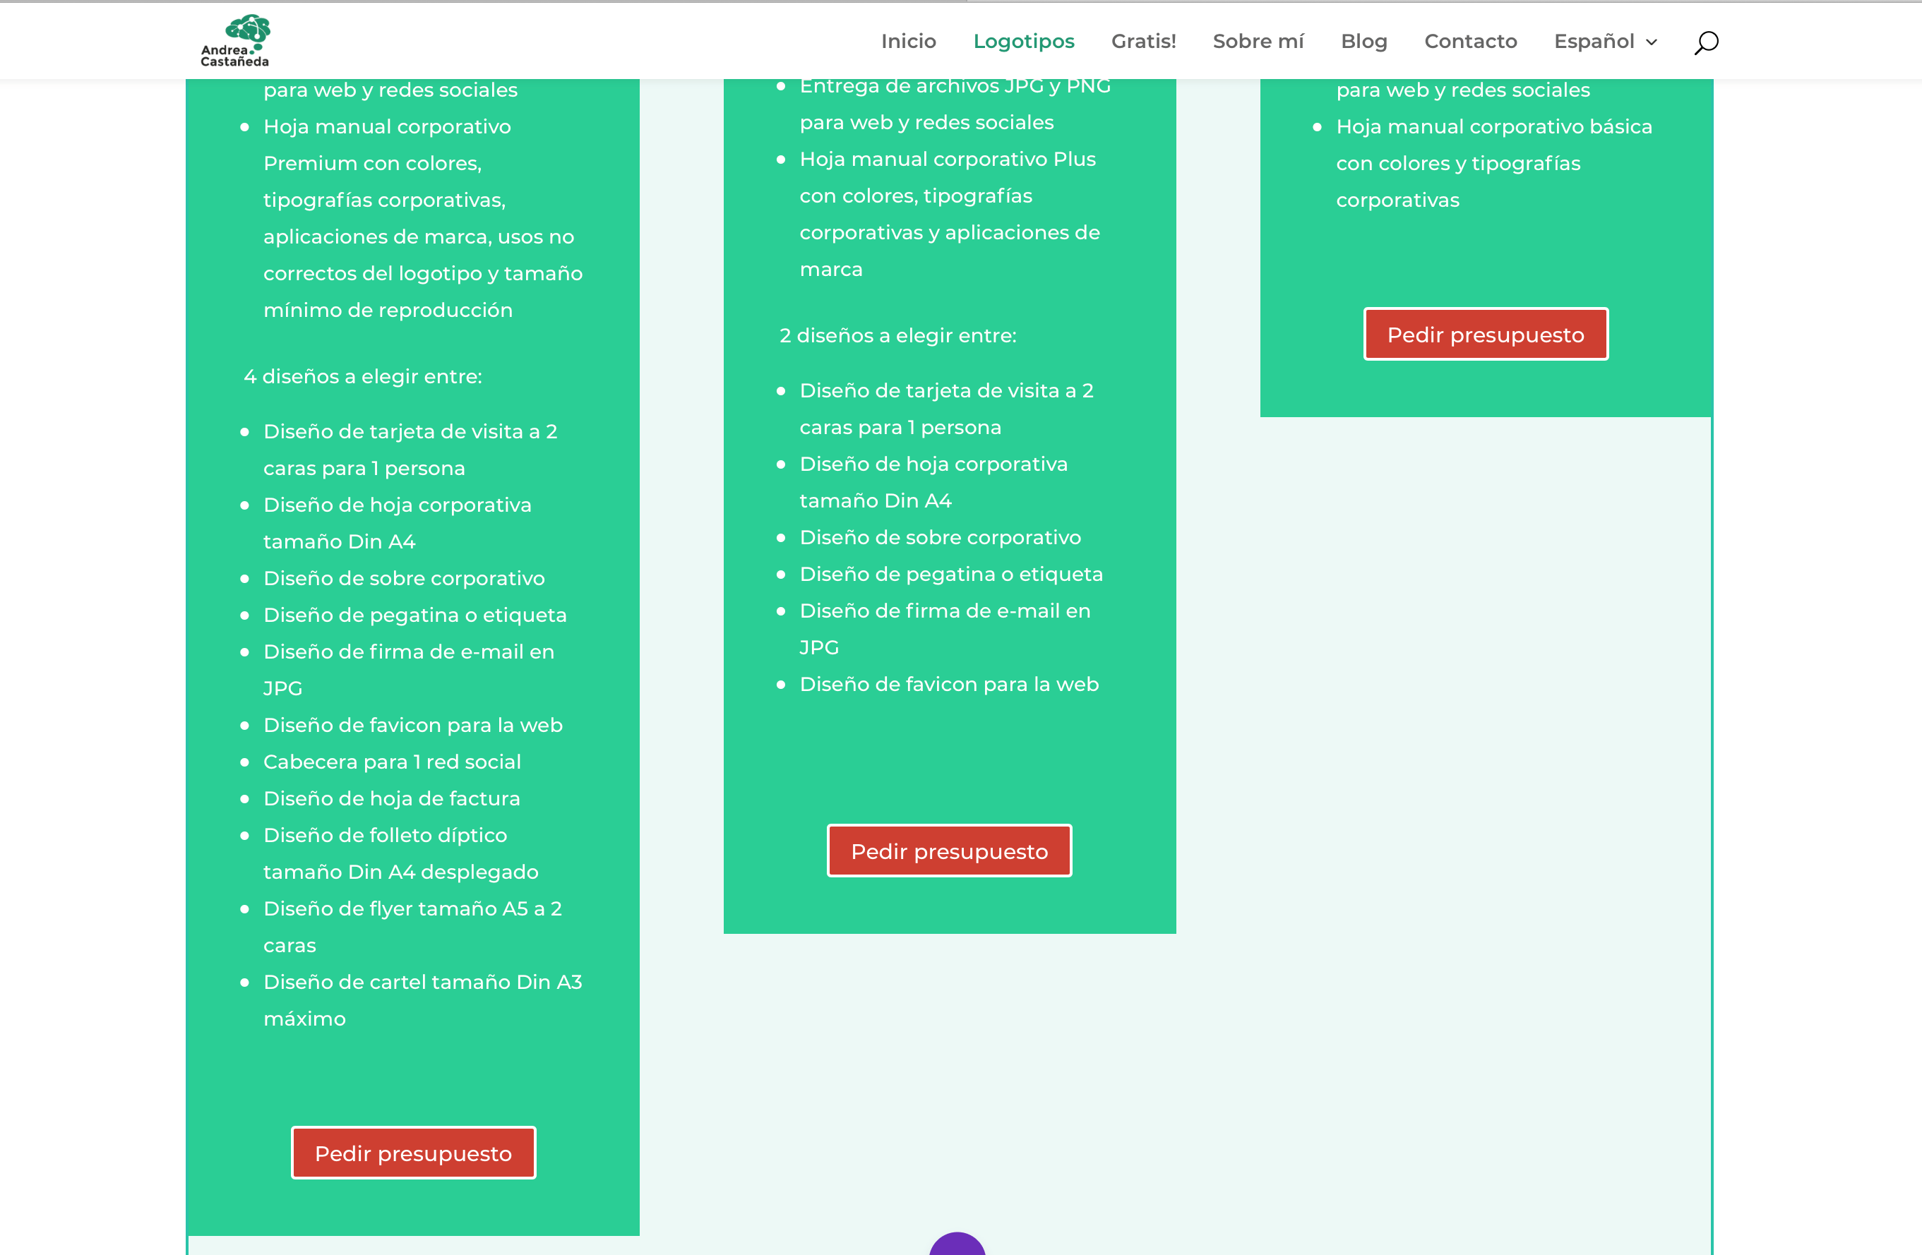Screen dimensions: 1922x1255
Task: Open the Blog menu item
Action: click(x=1364, y=41)
